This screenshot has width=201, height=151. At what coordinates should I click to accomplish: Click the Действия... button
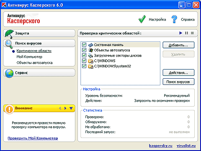178,73
